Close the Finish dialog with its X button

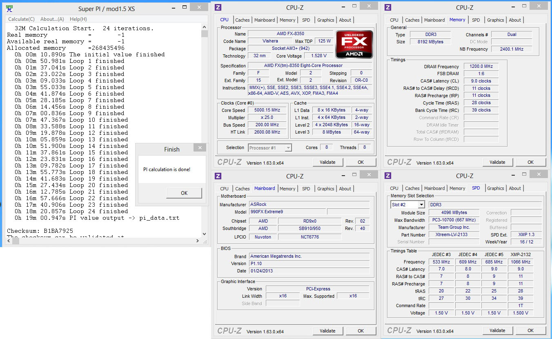click(200, 148)
